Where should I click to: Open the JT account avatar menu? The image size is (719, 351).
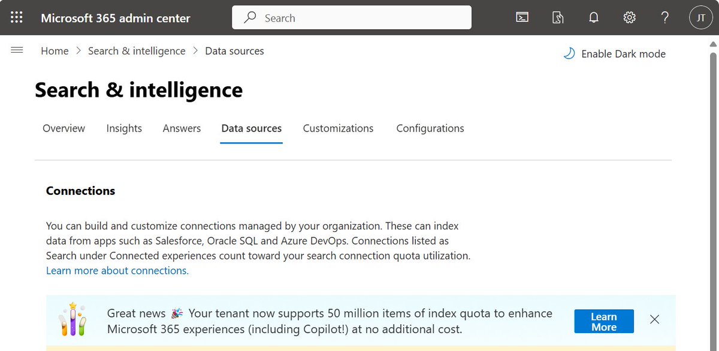point(700,18)
